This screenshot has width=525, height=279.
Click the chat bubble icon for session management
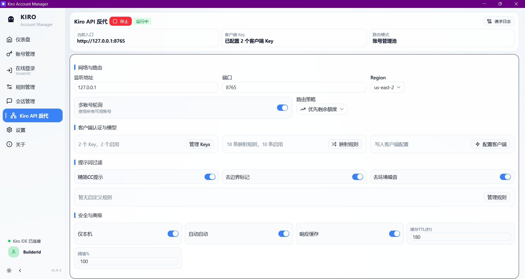(9, 101)
